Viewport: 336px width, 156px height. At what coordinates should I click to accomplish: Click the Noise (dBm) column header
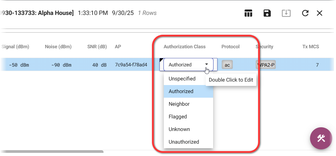point(58,47)
